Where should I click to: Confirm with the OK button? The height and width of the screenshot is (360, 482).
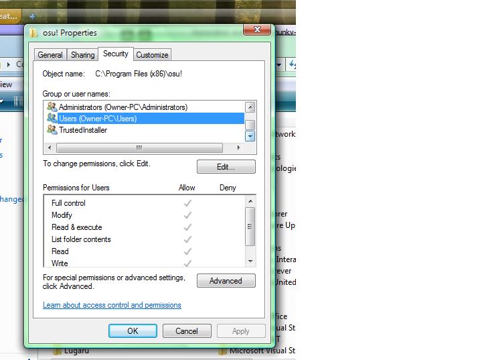tap(133, 331)
